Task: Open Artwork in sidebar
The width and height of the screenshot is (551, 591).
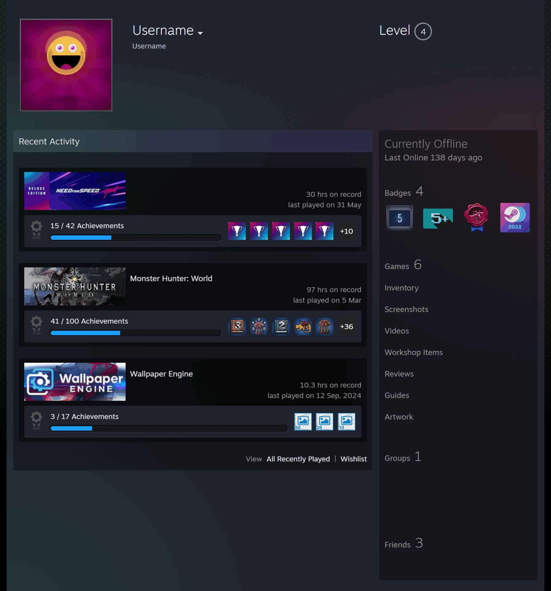Action: 399,417
